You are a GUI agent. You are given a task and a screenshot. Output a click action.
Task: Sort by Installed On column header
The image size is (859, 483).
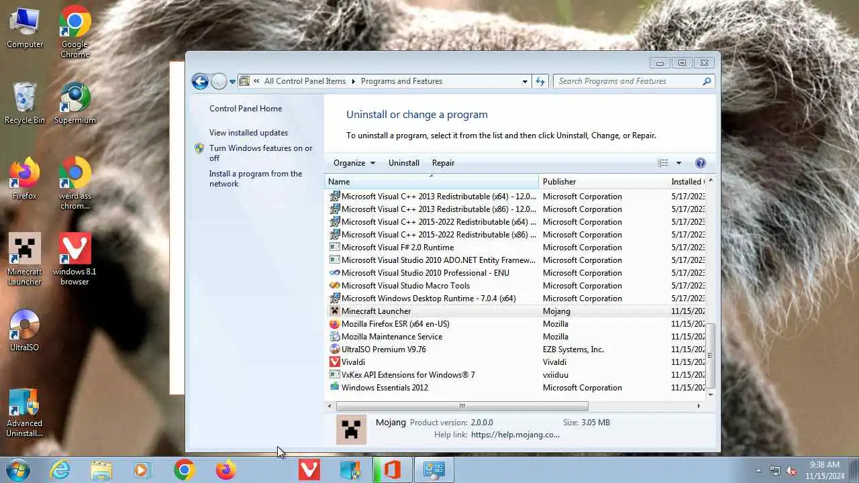pyautogui.click(x=687, y=182)
